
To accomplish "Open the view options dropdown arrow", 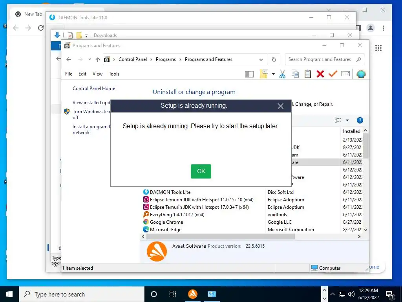I will [347, 120].
